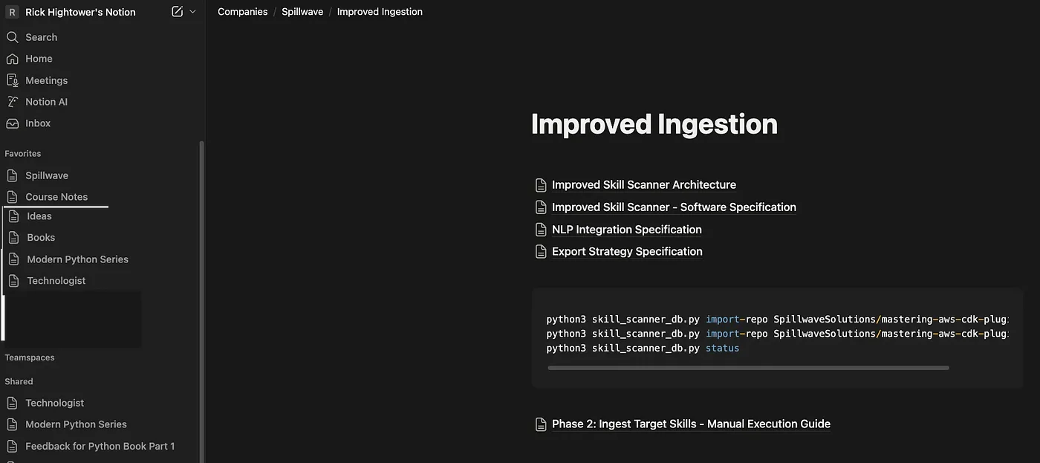
Task: Open Meetings via its calendar icon
Action: [x=13, y=80]
